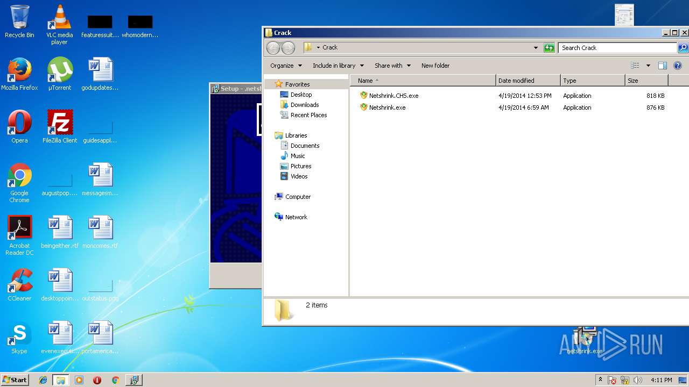689x387 pixels.
Task: Open change view options dropdown arrow
Action: point(648,66)
